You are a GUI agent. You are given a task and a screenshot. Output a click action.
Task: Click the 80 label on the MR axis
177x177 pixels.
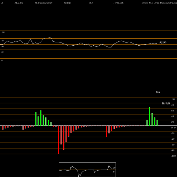click(173, 105)
